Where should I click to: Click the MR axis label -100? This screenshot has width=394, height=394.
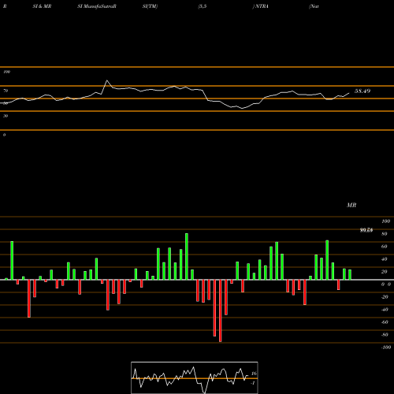coord(386,348)
